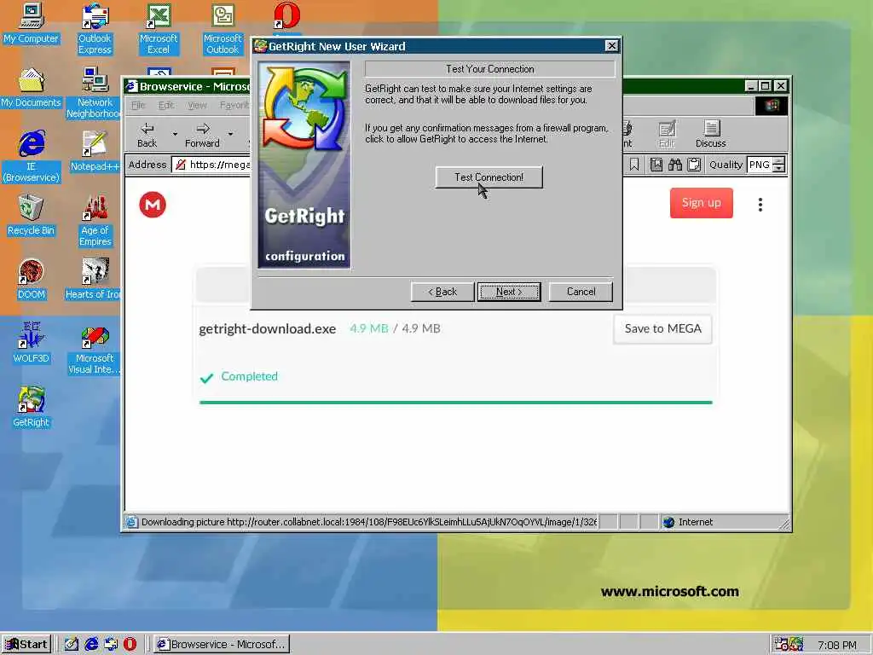Viewport: 873px width, 655px height.
Task: Select Browservice taskbar button
Action: [x=221, y=644]
